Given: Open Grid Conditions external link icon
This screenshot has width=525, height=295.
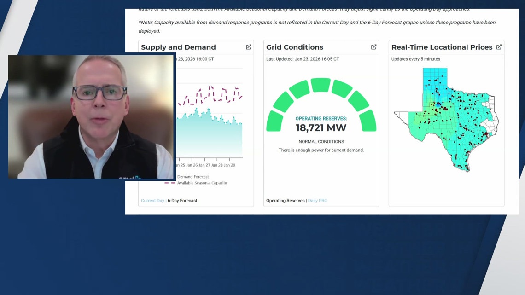Looking at the screenshot, I should click(x=373, y=46).
